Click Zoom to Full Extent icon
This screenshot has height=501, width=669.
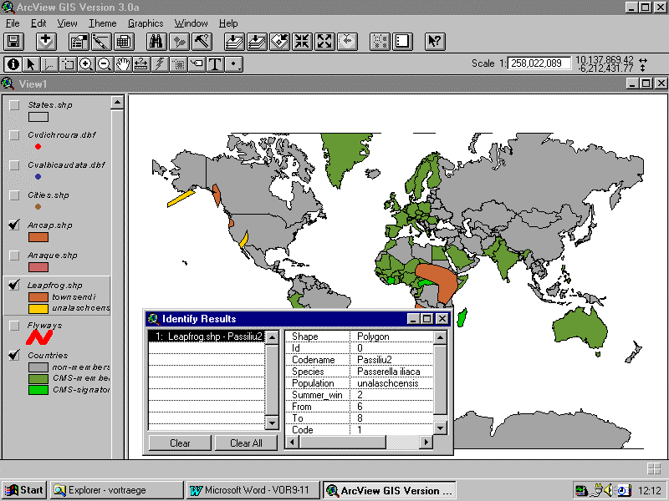(234, 41)
